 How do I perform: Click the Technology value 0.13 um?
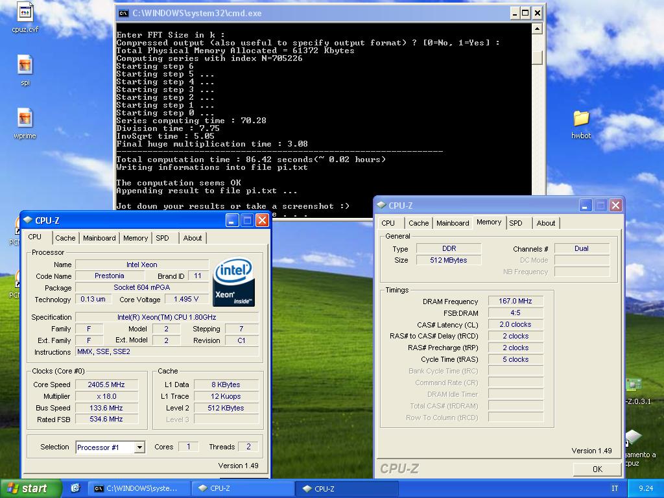(93, 299)
